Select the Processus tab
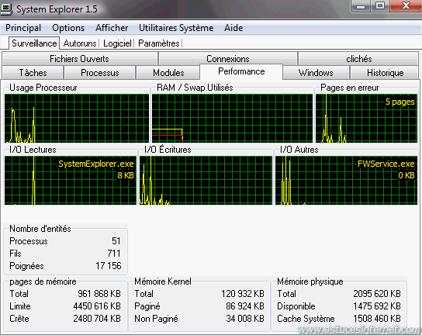 [x=100, y=73]
